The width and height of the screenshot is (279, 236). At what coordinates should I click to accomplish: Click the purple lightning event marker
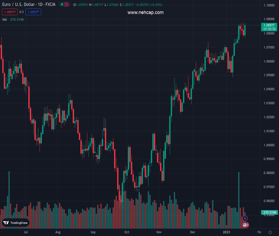pyautogui.click(x=245, y=218)
